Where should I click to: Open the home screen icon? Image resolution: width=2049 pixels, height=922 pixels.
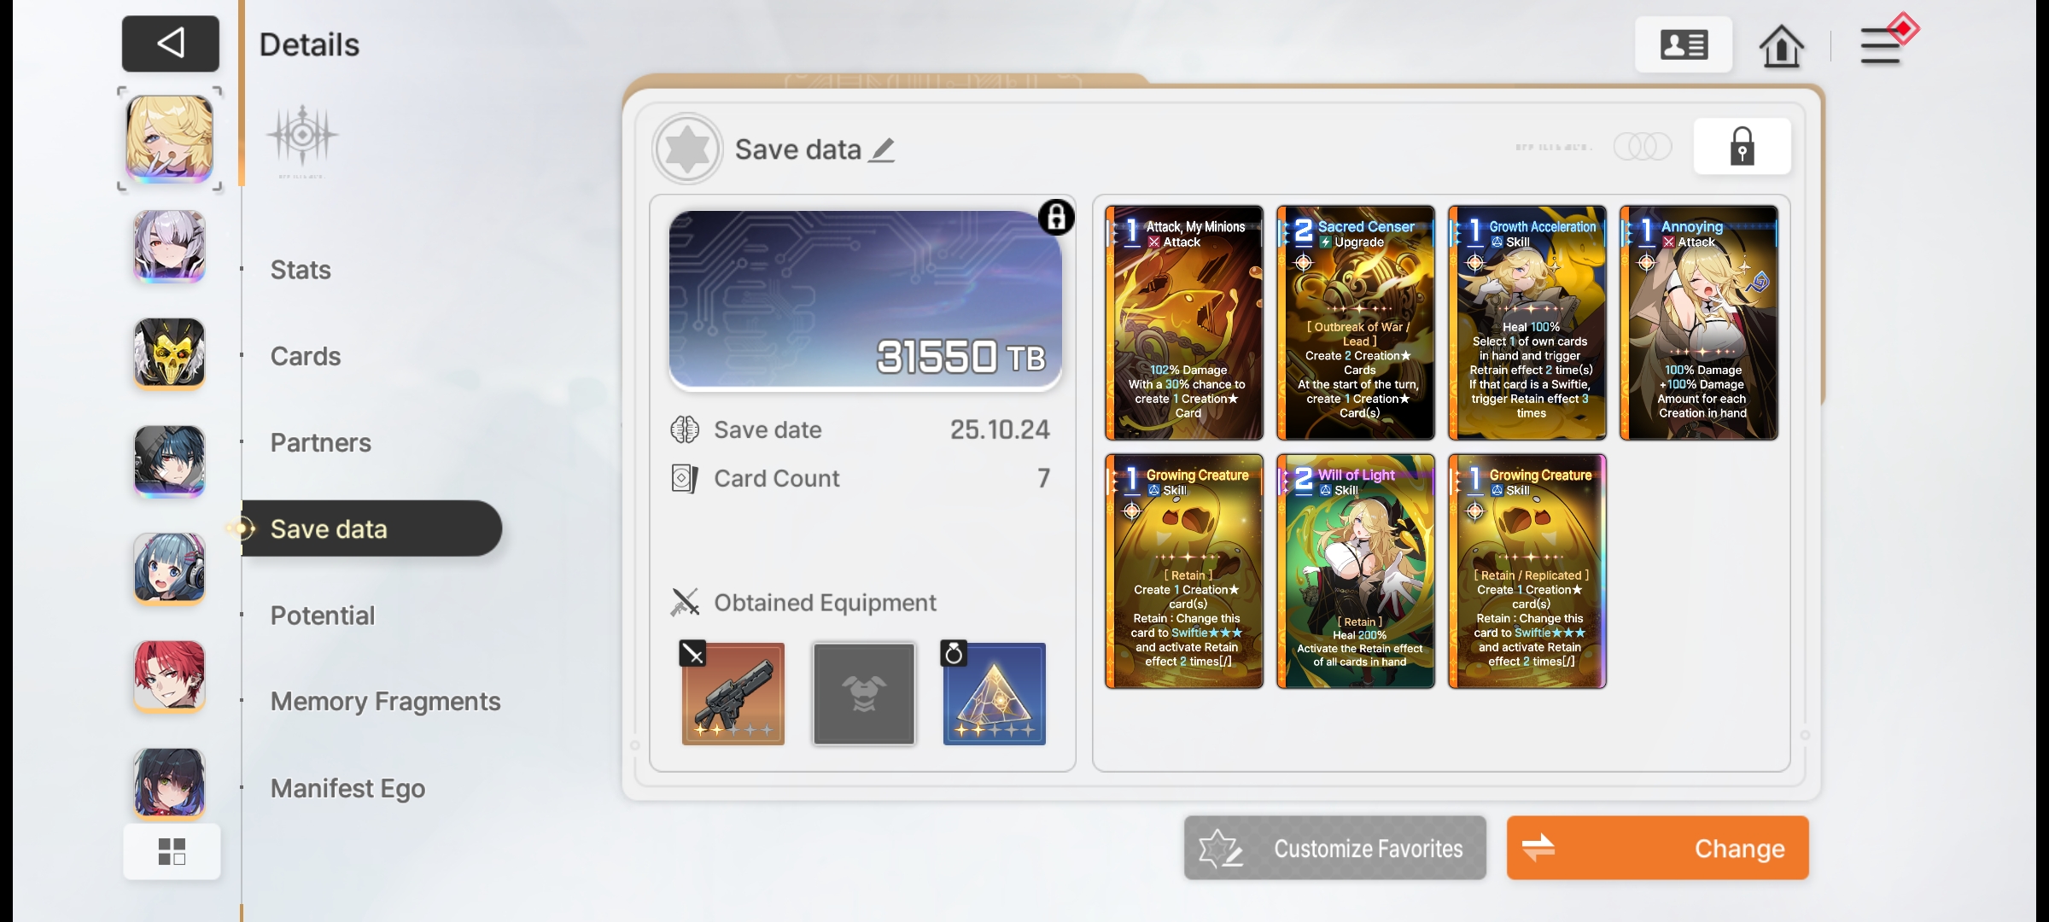[x=1781, y=45]
